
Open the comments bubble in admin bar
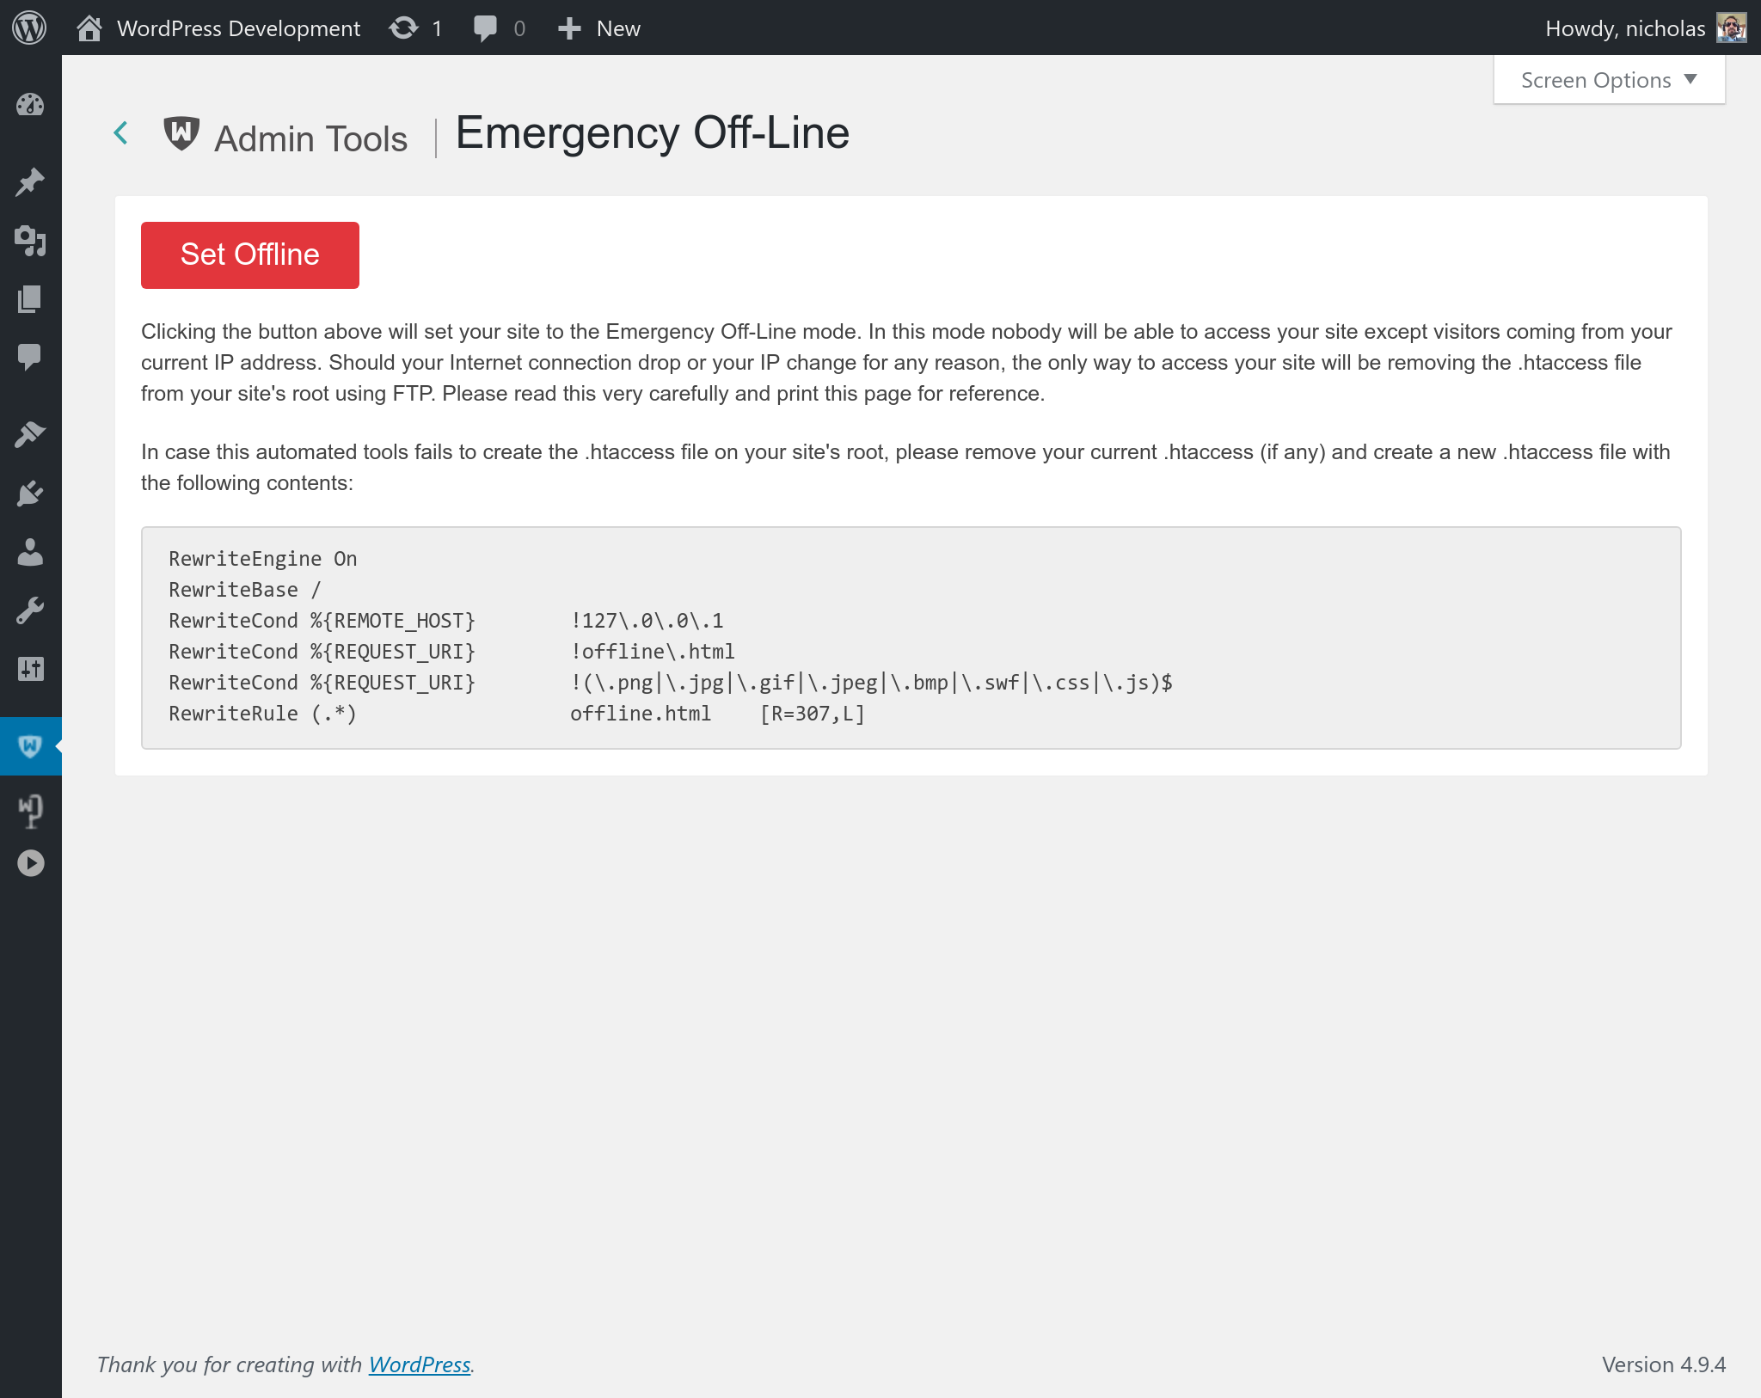click(x=499, y=28)
